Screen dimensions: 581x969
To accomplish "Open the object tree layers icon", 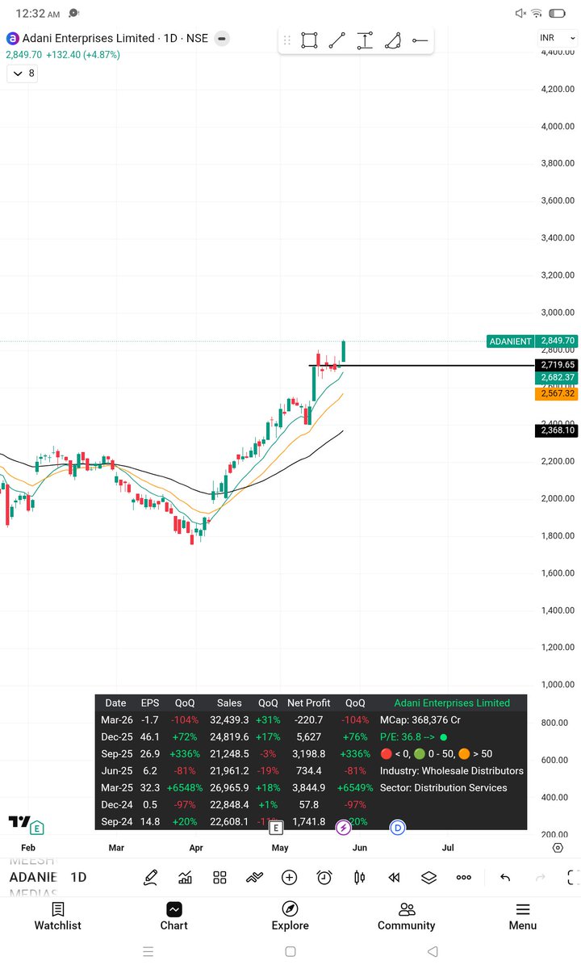I will [x=428, y=877].
